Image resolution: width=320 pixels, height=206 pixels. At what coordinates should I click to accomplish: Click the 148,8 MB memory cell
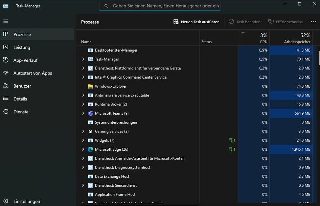[291, 95]
